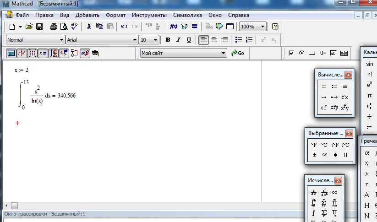Open the Правка menu

[44, 15]
